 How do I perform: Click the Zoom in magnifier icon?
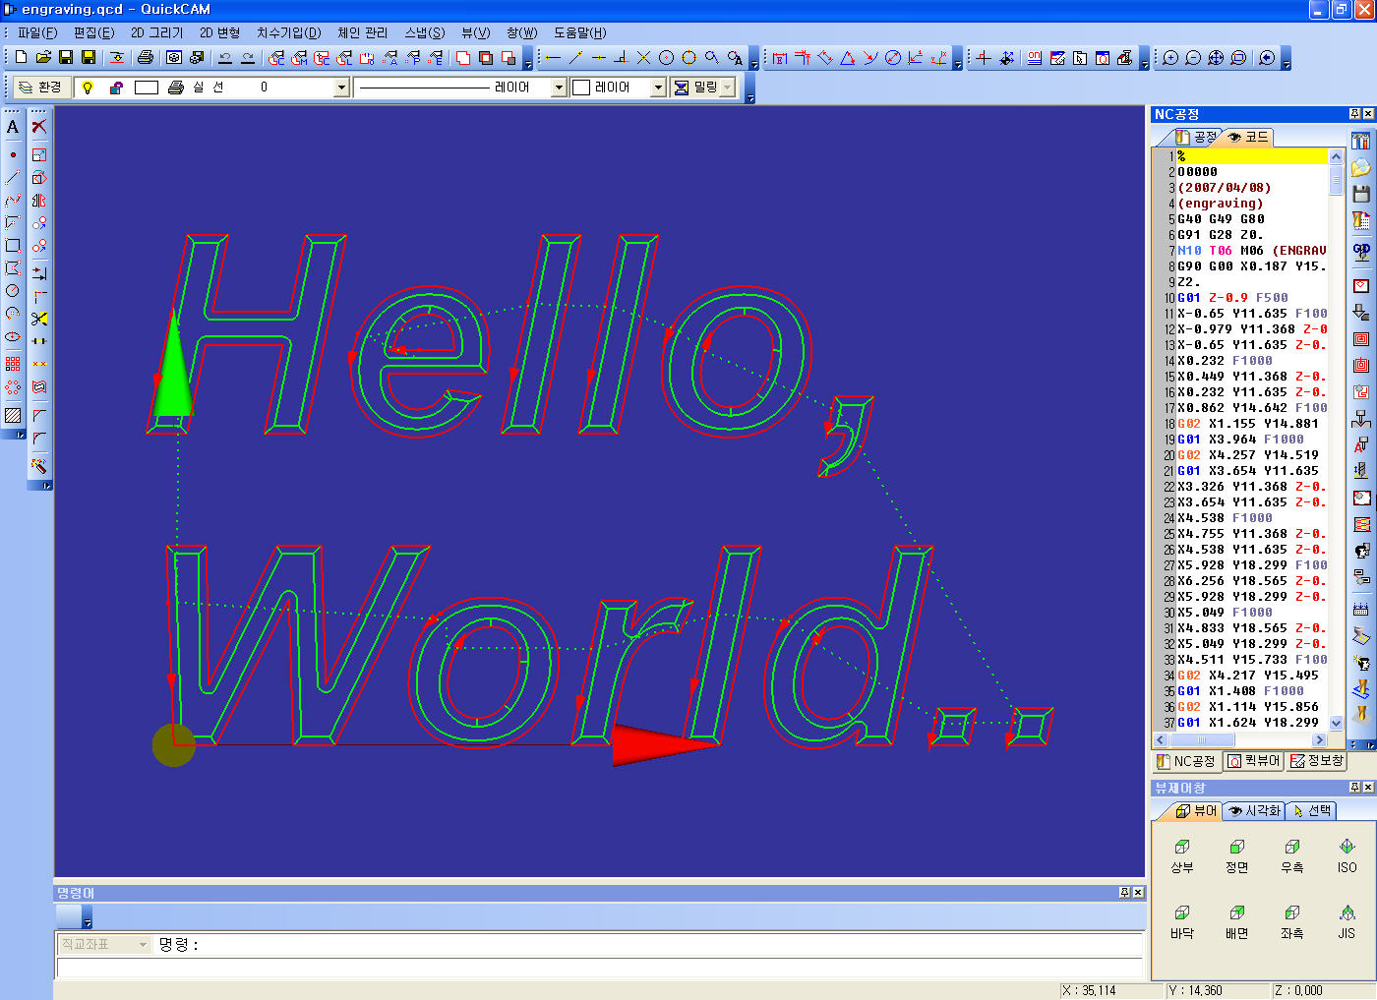(1170, 58)
